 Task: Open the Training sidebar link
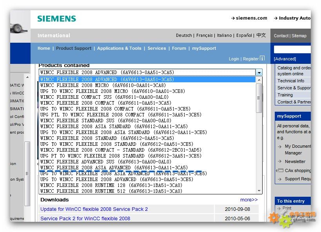coord(285,95)
